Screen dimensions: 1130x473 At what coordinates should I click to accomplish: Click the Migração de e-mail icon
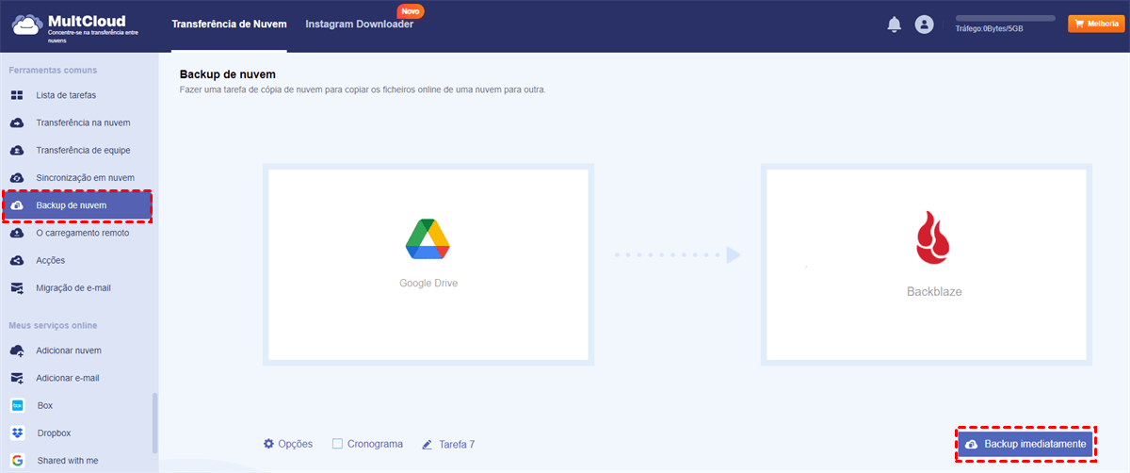tap(17, 288)
